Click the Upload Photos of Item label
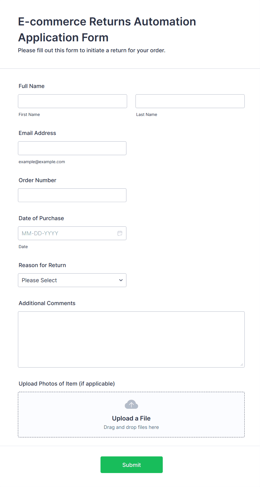Viewport: 260px width, 487px height. tap(67, 384)
